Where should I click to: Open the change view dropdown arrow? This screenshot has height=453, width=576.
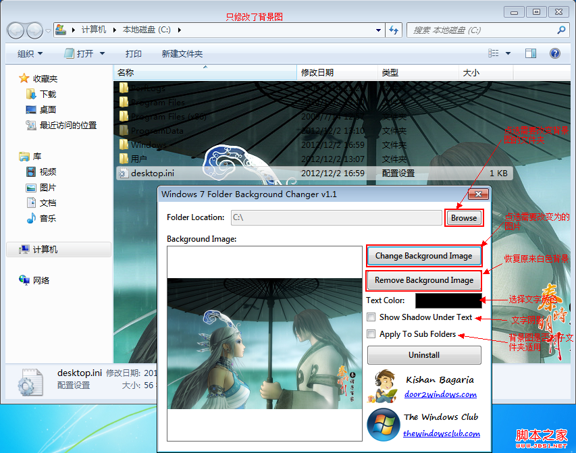point(506,53)
